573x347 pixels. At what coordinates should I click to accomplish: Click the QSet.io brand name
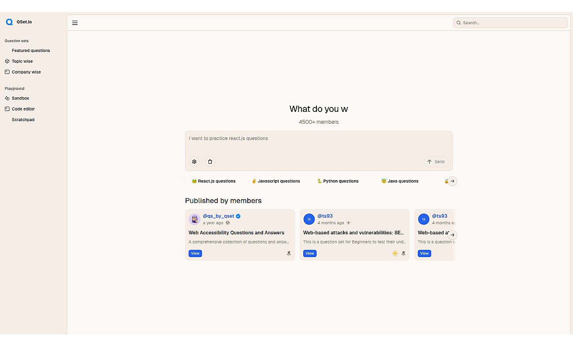[x=24, y=22]
